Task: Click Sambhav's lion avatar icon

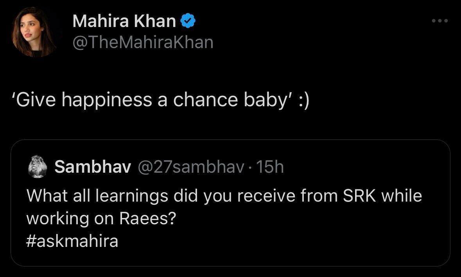Action: (38, 168)
